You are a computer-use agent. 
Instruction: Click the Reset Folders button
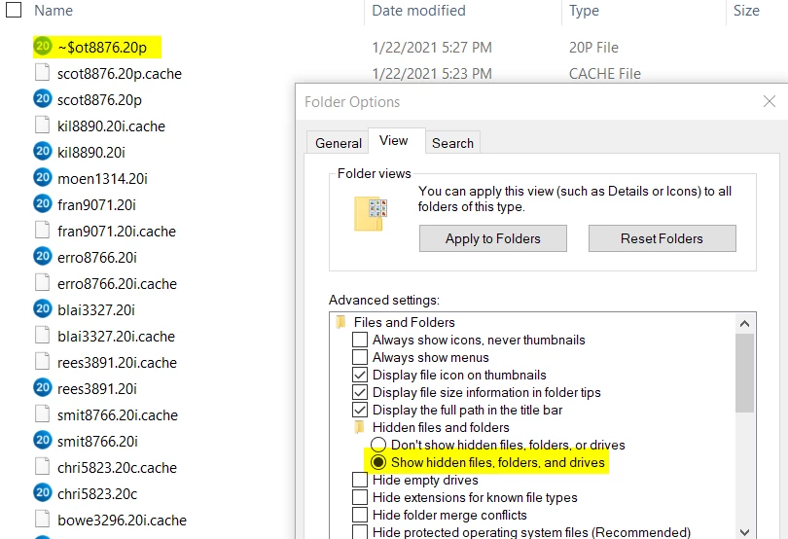[x=662, y=238]
